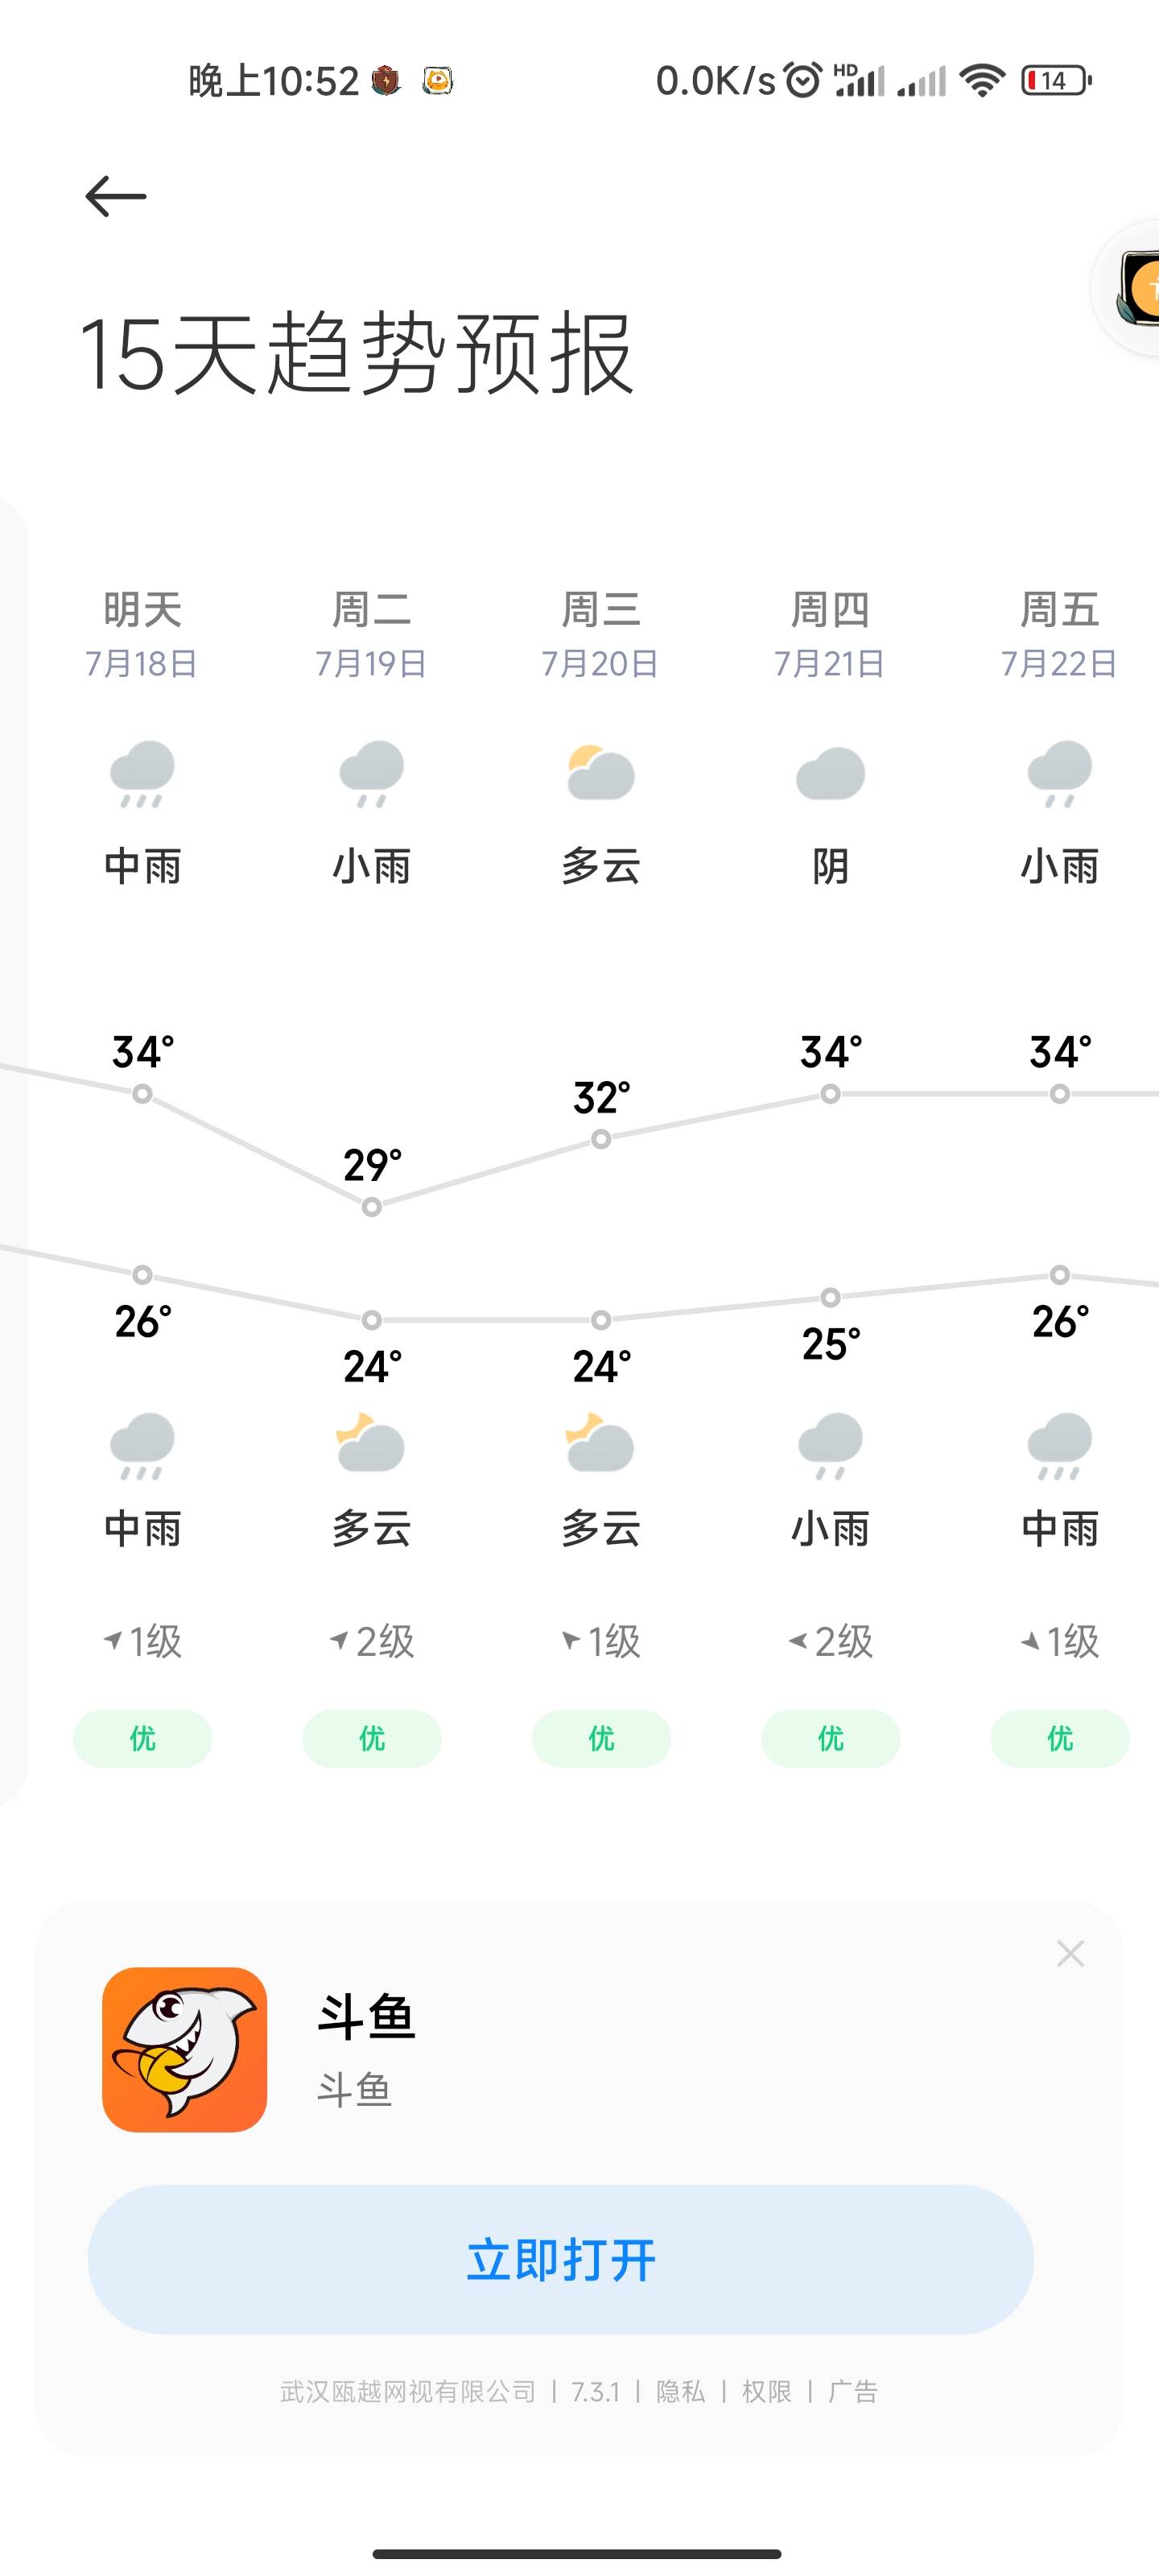
Task: Tap the 优 air quality badge under 周二
Action: [x=372, y=1738]
